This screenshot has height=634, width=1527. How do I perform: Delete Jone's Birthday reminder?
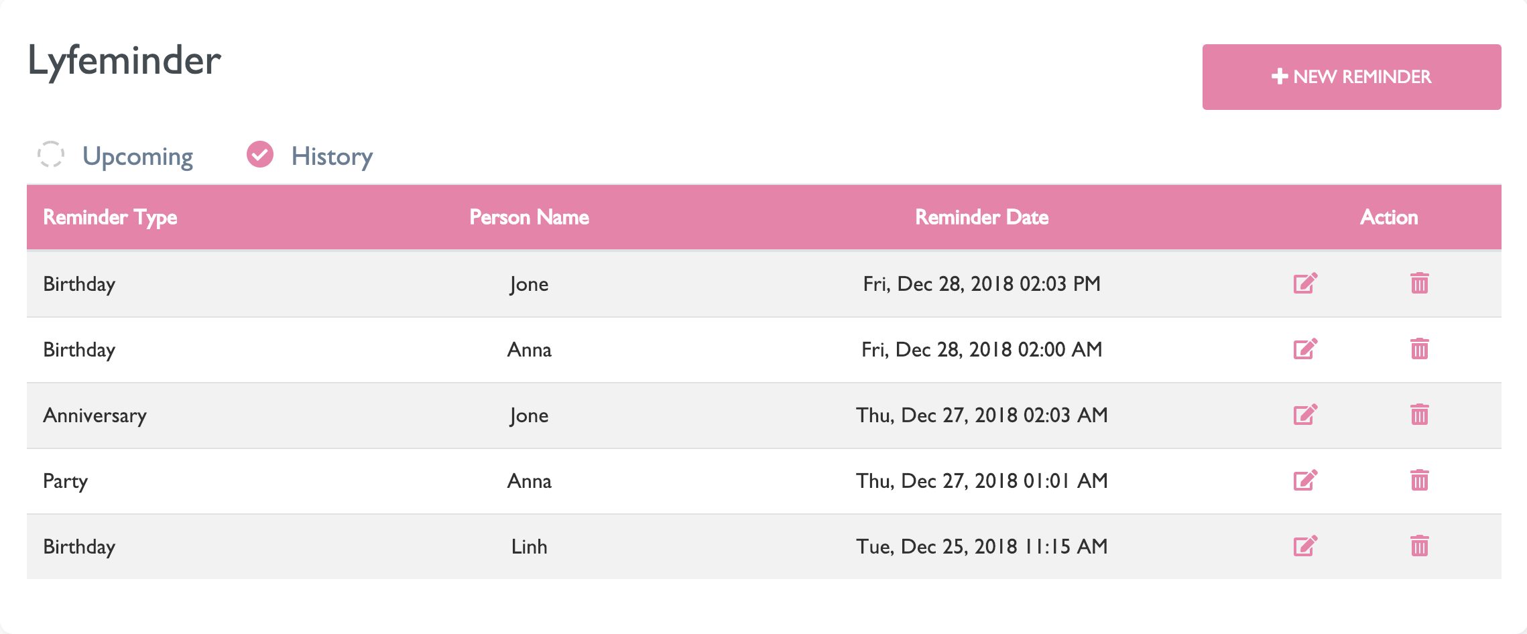point(1419,283)
